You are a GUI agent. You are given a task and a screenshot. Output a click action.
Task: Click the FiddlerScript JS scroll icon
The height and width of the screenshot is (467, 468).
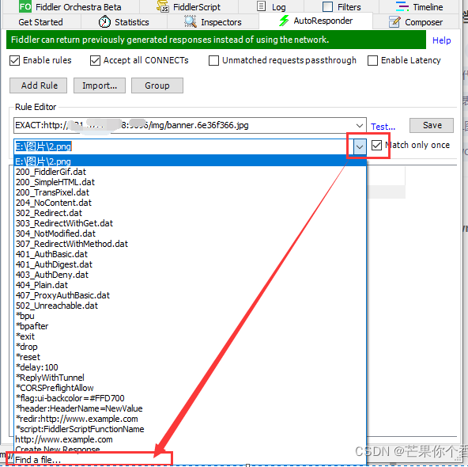pyautogui.click(x=163, y=6)
